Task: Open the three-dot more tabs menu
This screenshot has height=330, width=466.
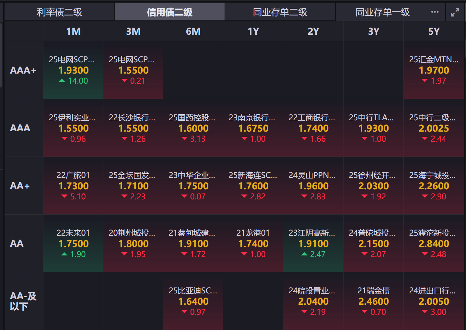Action: point(435,12)
